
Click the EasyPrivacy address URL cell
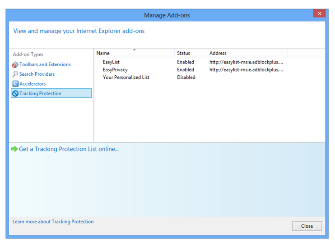tap(246, 70)
